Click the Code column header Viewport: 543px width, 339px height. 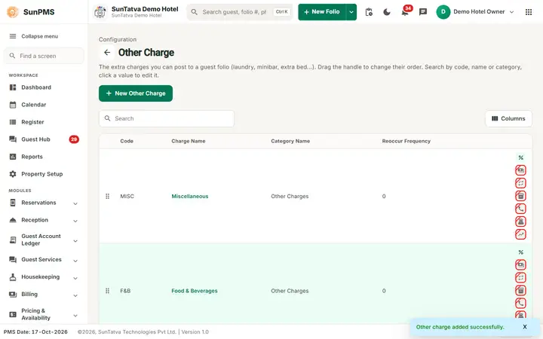[127, 141]
